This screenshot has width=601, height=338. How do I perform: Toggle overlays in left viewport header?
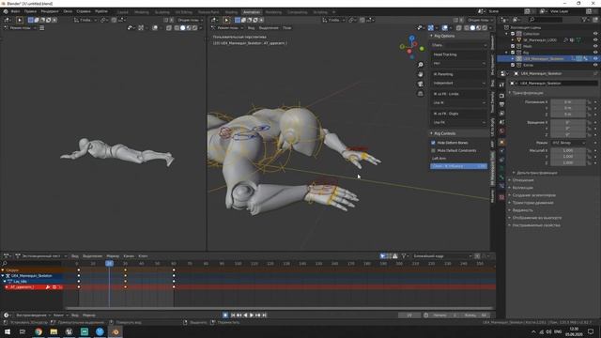coord(155,28)
